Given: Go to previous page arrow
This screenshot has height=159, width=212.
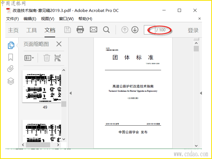Looking at the screenshot, I should (x=125, y=30).
